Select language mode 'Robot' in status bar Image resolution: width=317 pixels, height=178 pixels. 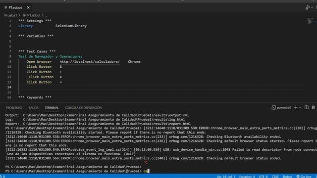287,177
